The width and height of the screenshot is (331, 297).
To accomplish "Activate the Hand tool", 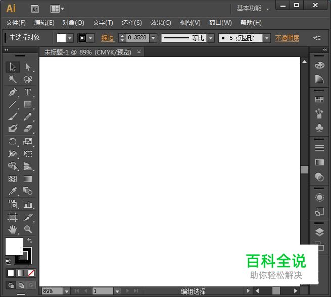I will 13,229.
